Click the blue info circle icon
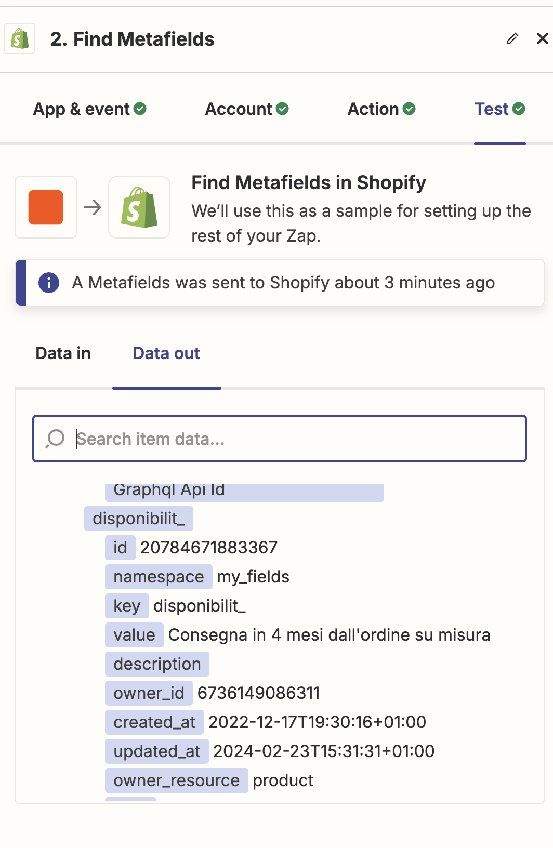Viewport: 553px width, 848px height. pyautogui.click(x=49, y=283)
